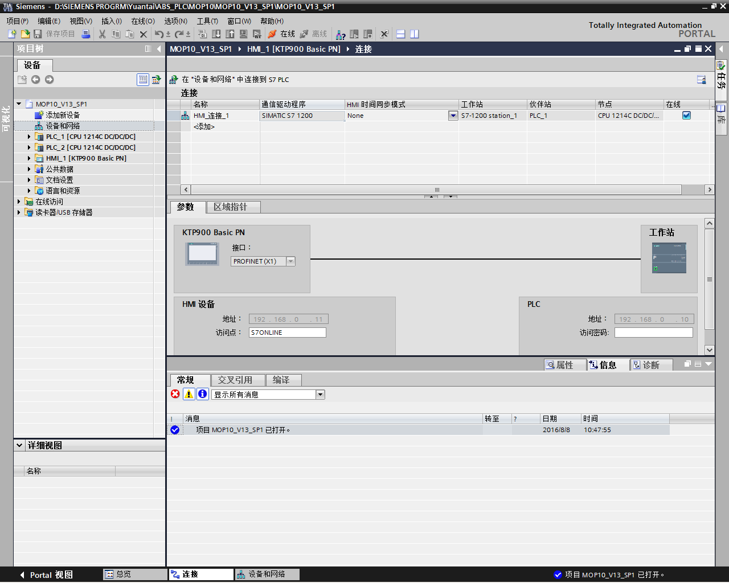This screenshot has height=583, width=729.
Task: Click the 总览 button in the bottom bar
Action: 135,574
